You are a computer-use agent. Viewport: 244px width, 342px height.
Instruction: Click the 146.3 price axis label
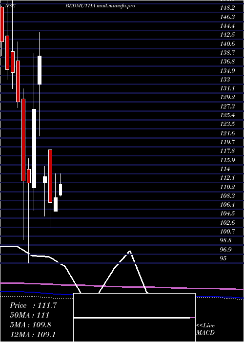pos(227,17)
